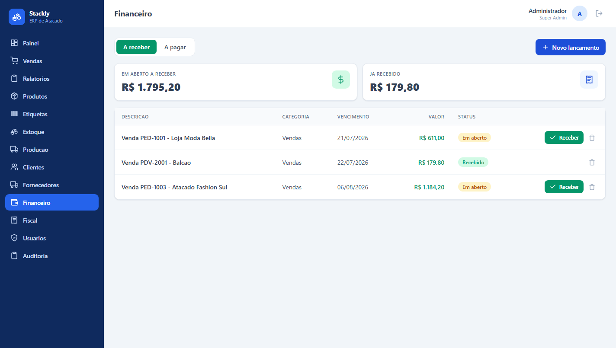Select the Venda PED-1001 - Loja Moda Bella description

[168, 138]
